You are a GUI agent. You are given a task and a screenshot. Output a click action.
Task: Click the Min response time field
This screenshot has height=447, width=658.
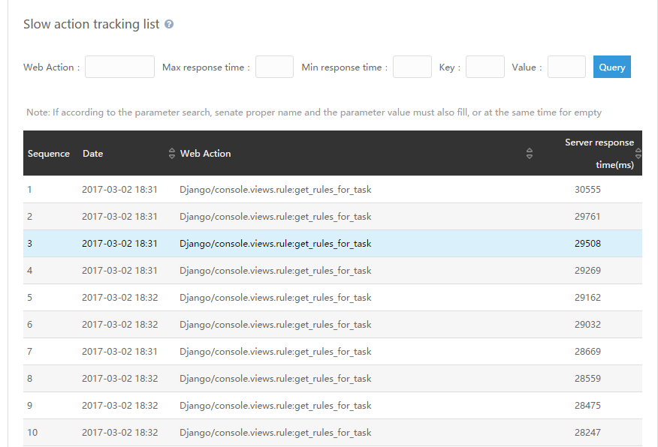tap(412, 67)
